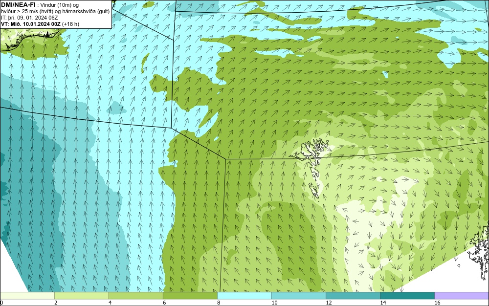Click the 2–4 m/s legend color swatch
The width and height of the screenshot is (489, 306).
coord(81,295)
